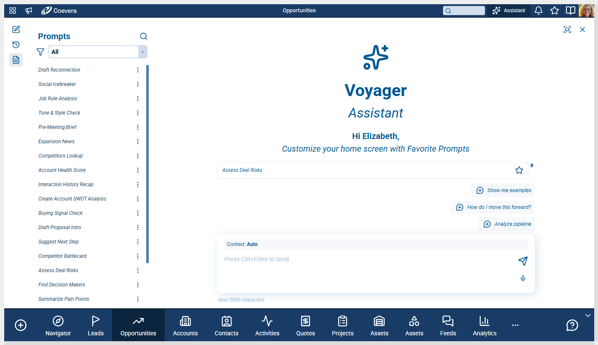Select Find Decision Makers prompt

(x=62, y=285)
